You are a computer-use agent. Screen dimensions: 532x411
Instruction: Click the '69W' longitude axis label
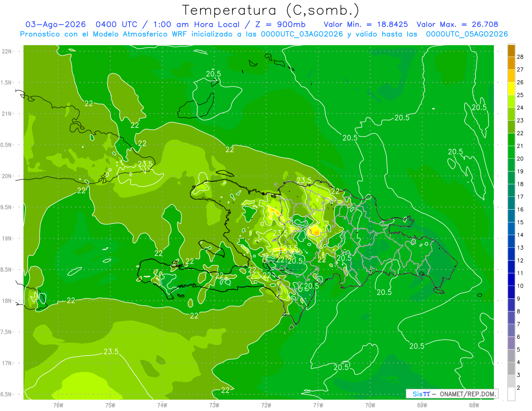[422, 404]
